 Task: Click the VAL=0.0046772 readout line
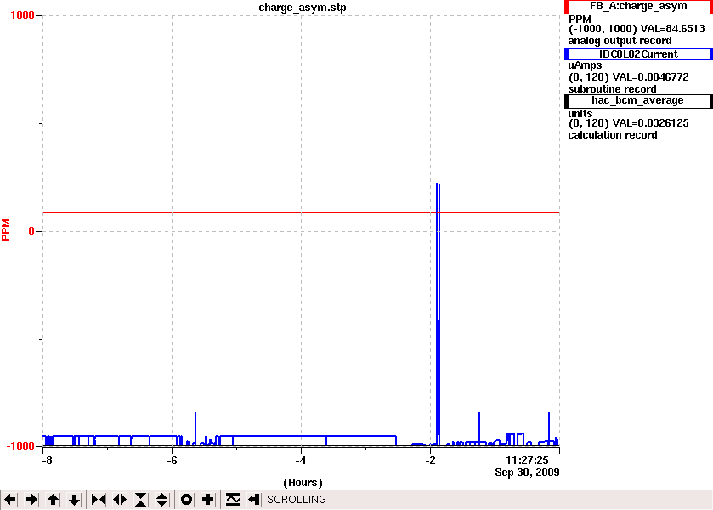pos(628,77)
